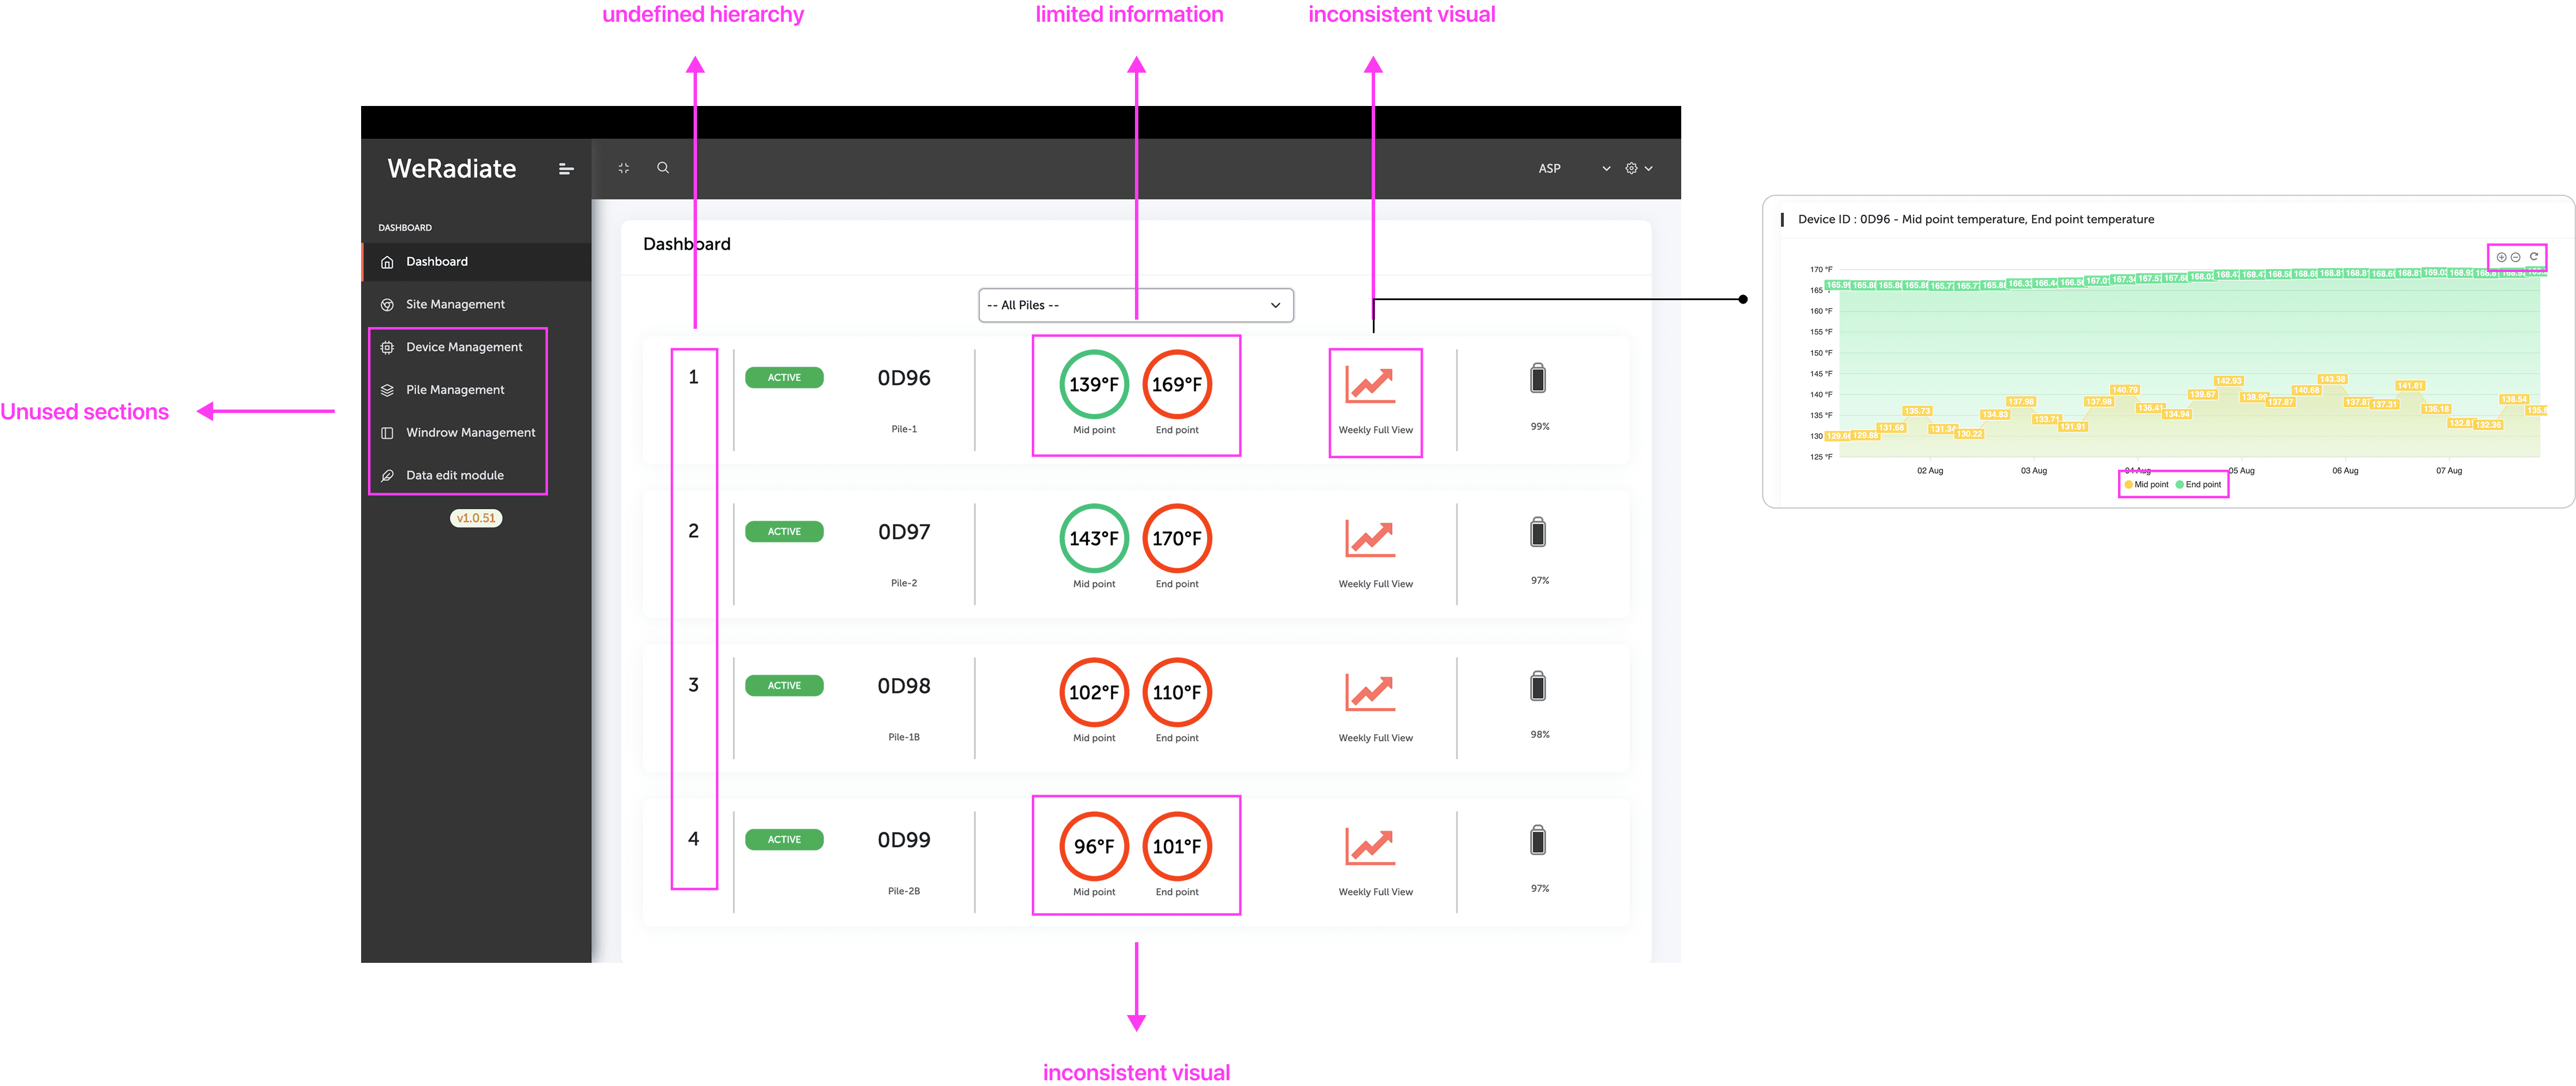Screen dimensions: 2576x1086
Task: Zoom in on the temperature chart
Action: (2502, 258)
